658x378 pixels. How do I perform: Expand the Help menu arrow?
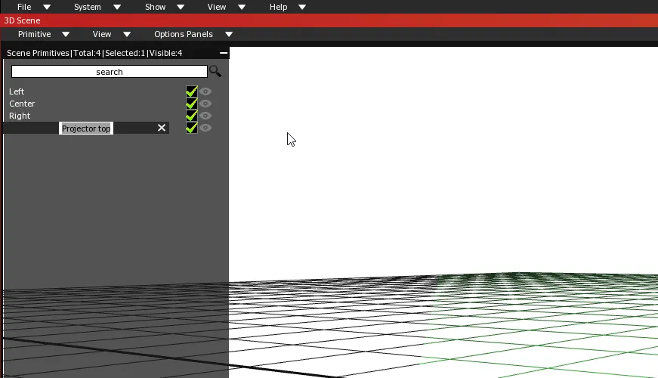coord(302,7)
